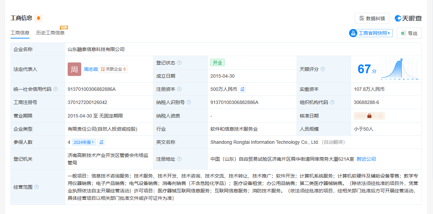Select the 工商信息 tab

coord(20,33)
